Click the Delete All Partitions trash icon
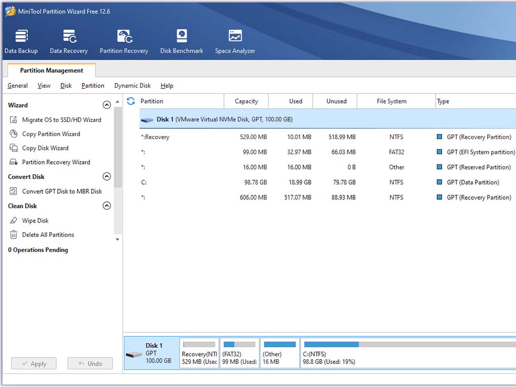 coord(14,235)
